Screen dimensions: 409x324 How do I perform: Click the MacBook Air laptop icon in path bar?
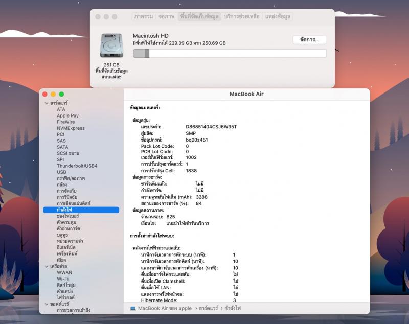(133, 309)
